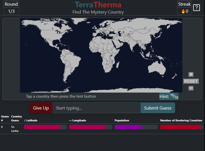Click the Streak counter box
The height and width of the screenshot is (151, 205).
point(184,8)
